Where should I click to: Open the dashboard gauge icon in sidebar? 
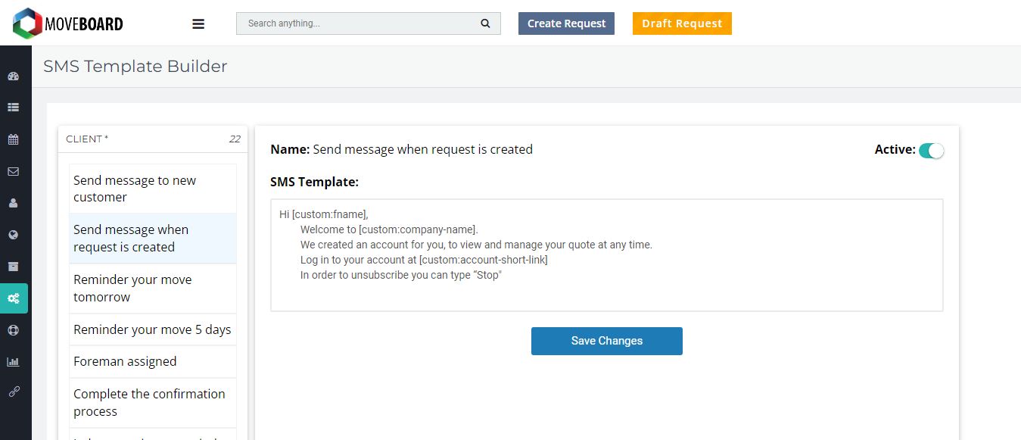point(13,76)
